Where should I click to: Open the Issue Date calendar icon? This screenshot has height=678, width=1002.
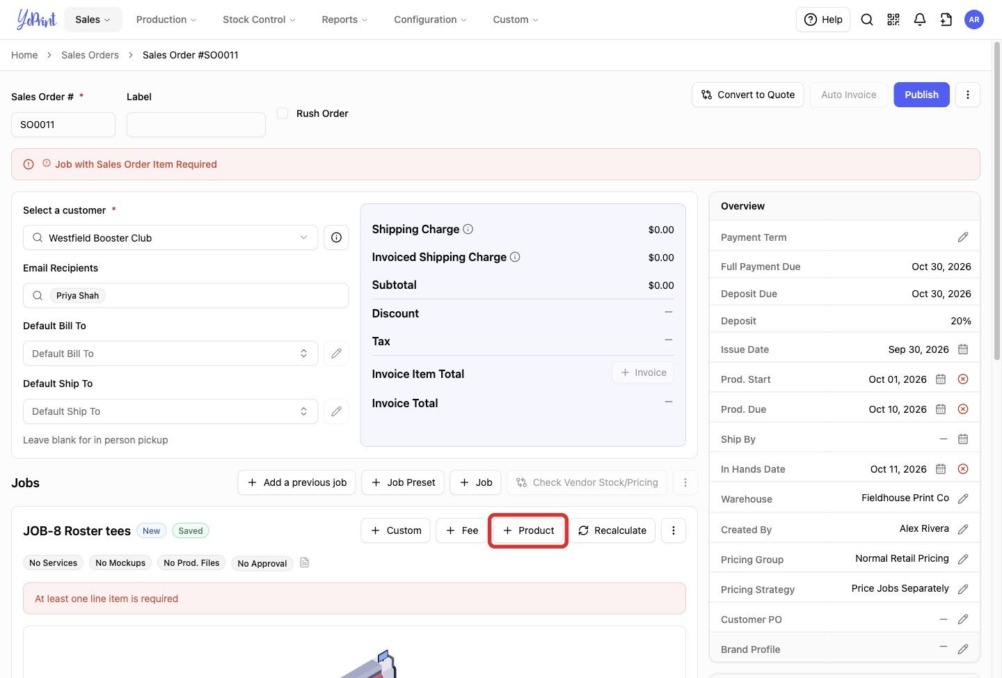click(x=963, y=349)
